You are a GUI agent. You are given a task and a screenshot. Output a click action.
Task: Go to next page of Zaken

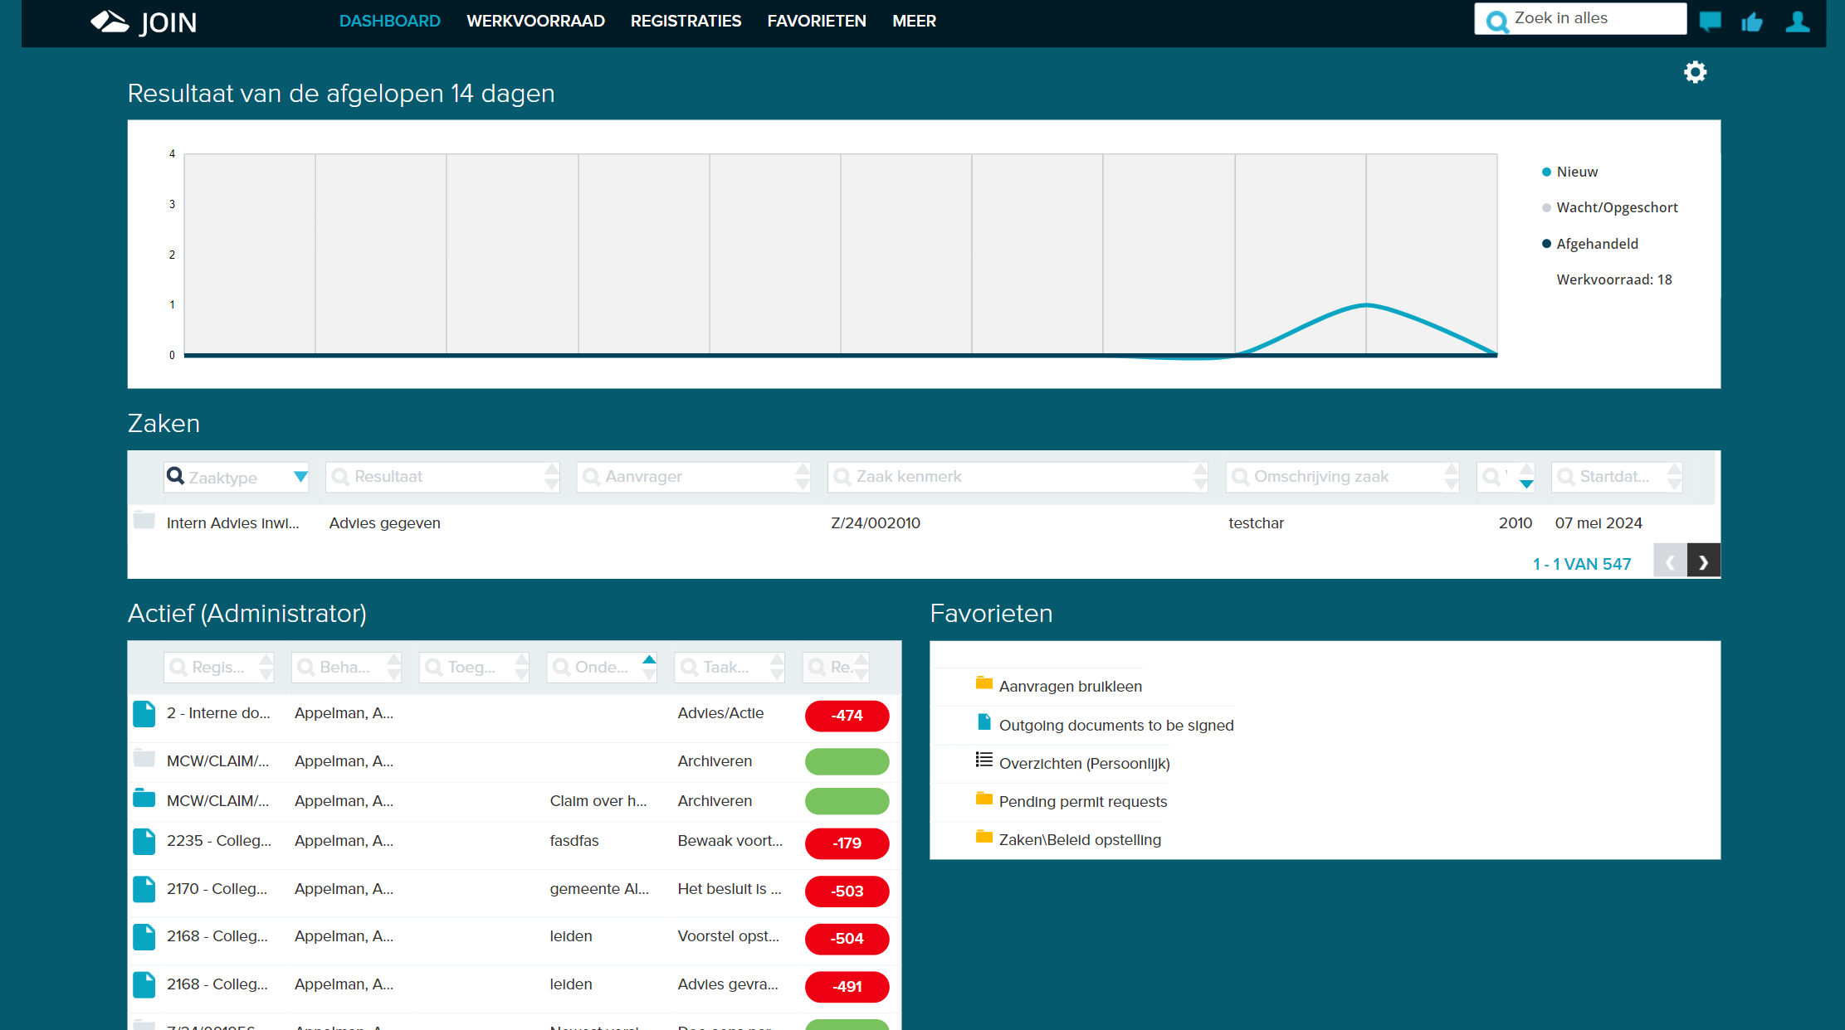[x=1704, y=562]
